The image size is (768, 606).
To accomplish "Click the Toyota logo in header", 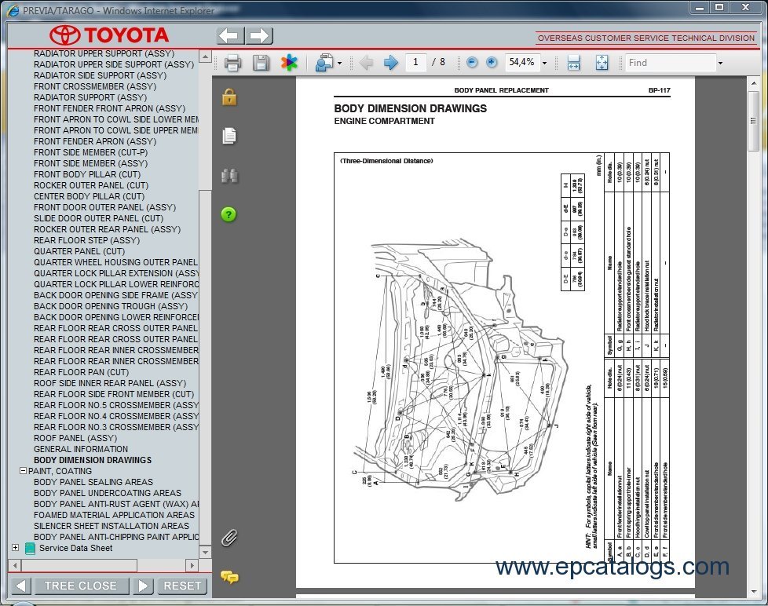I will 108,35.
